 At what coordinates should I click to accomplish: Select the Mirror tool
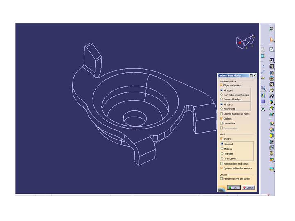pos(263,95)
